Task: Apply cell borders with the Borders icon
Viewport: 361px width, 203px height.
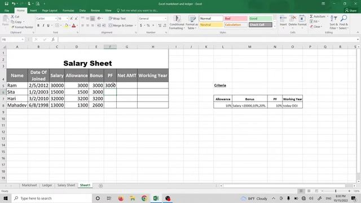Action: pyautogui.click(x=57, y=25)
